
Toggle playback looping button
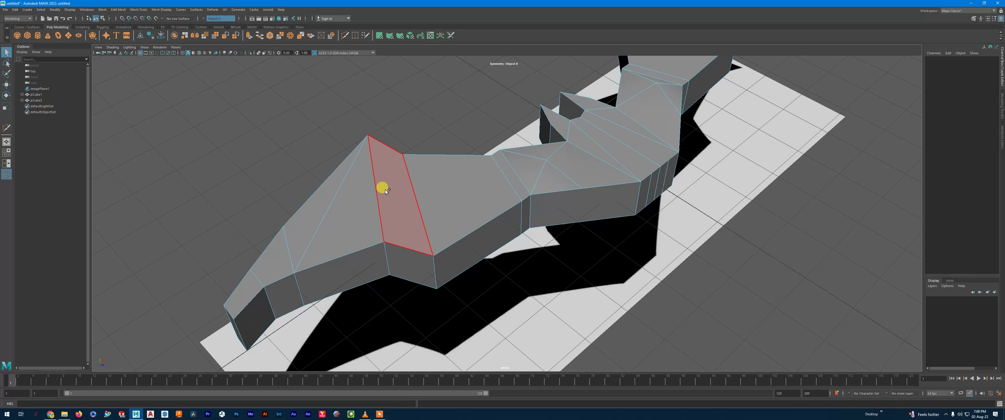click(x=961, y=393)
